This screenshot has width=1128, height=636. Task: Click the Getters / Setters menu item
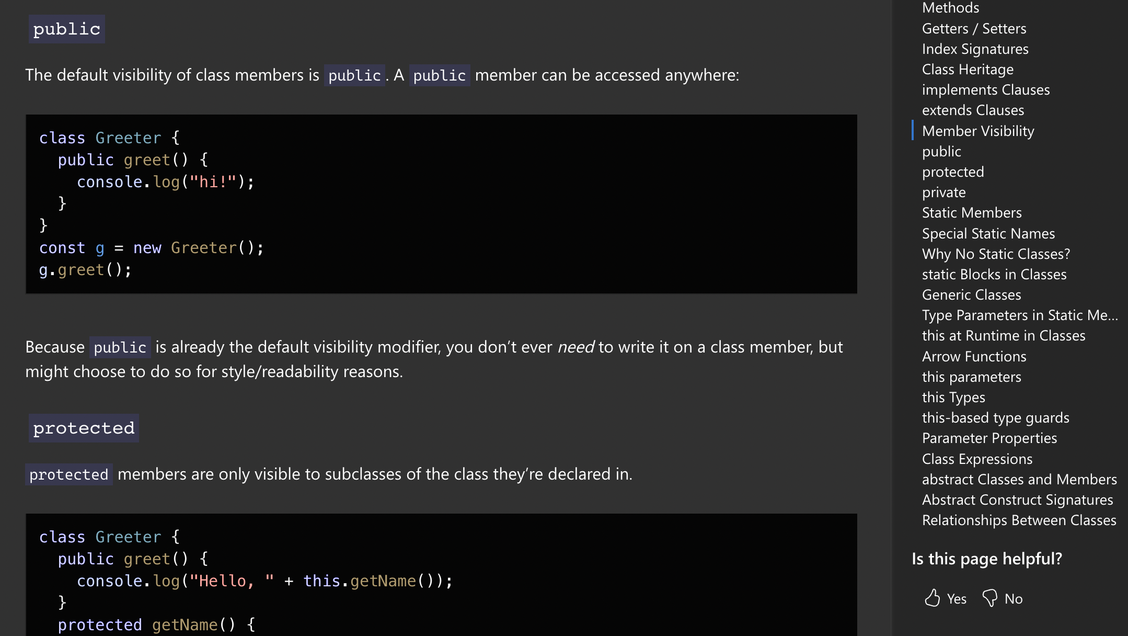975,28
